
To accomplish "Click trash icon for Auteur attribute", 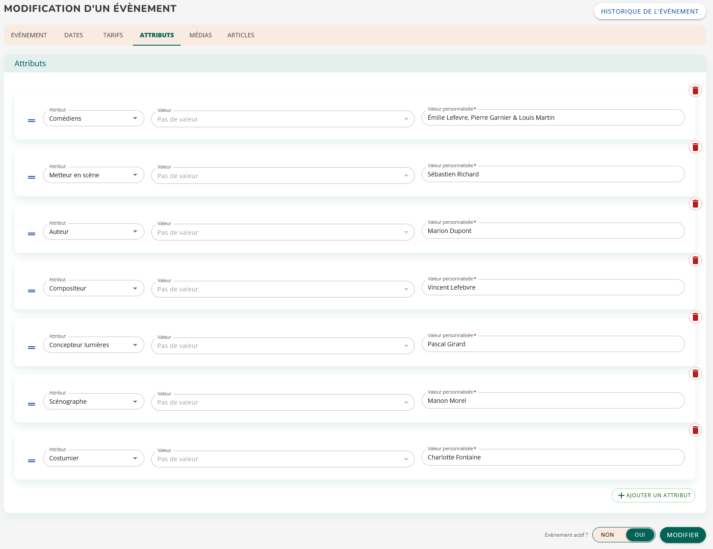I will (695, 204).
